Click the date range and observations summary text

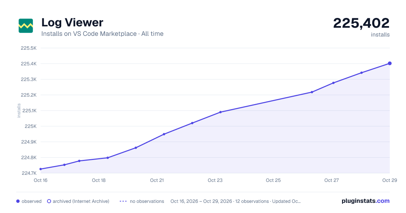coord(235,201)
